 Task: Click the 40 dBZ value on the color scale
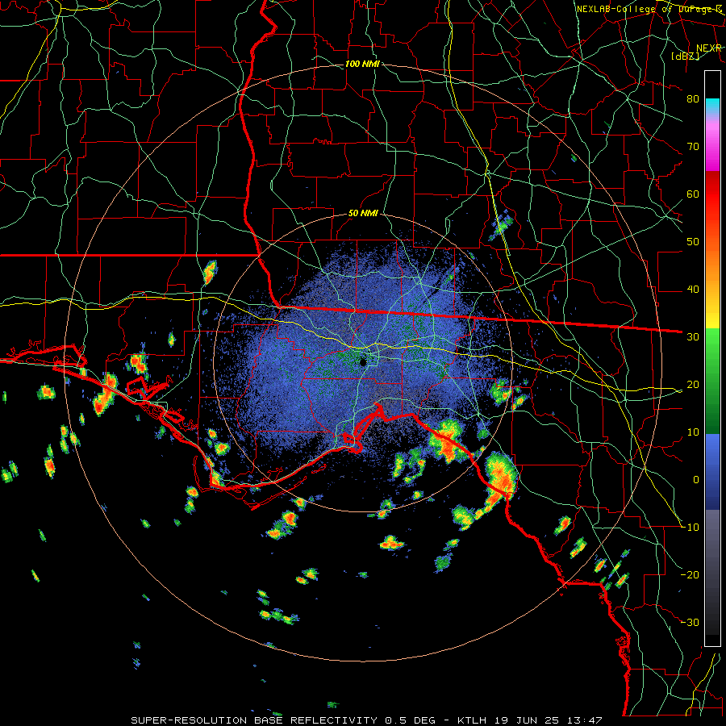pos(693,290)
